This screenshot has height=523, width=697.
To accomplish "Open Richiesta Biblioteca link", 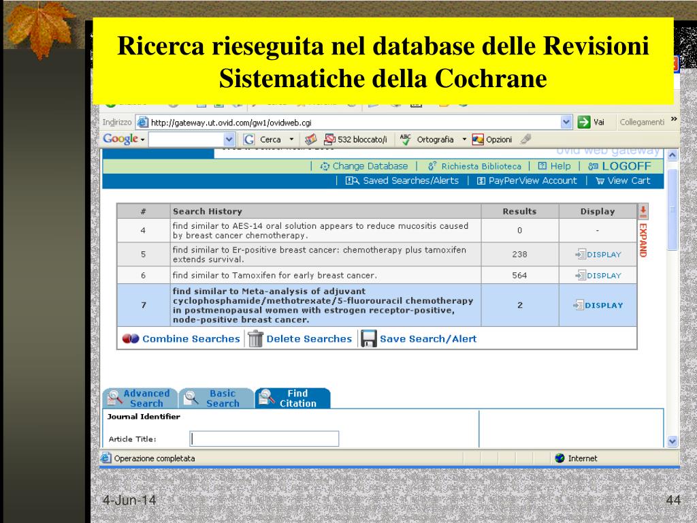I will point(474,166).
